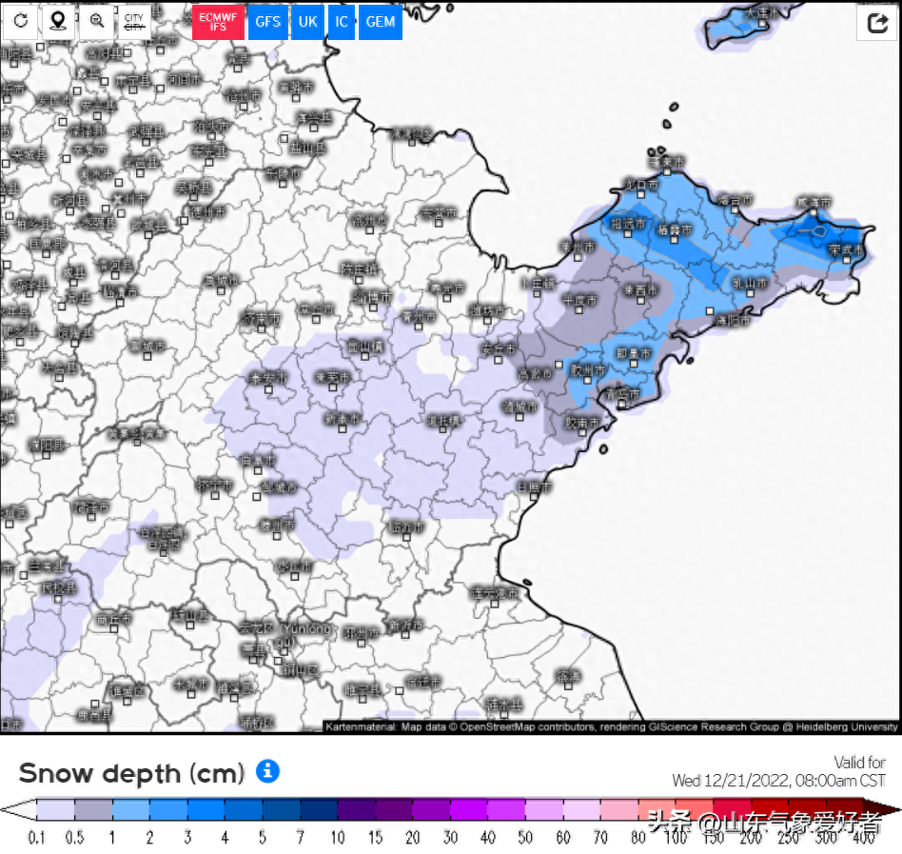
Task: Select the ECMWF IFS model tab
Action: pyautogui.click(x=218, y=22)
